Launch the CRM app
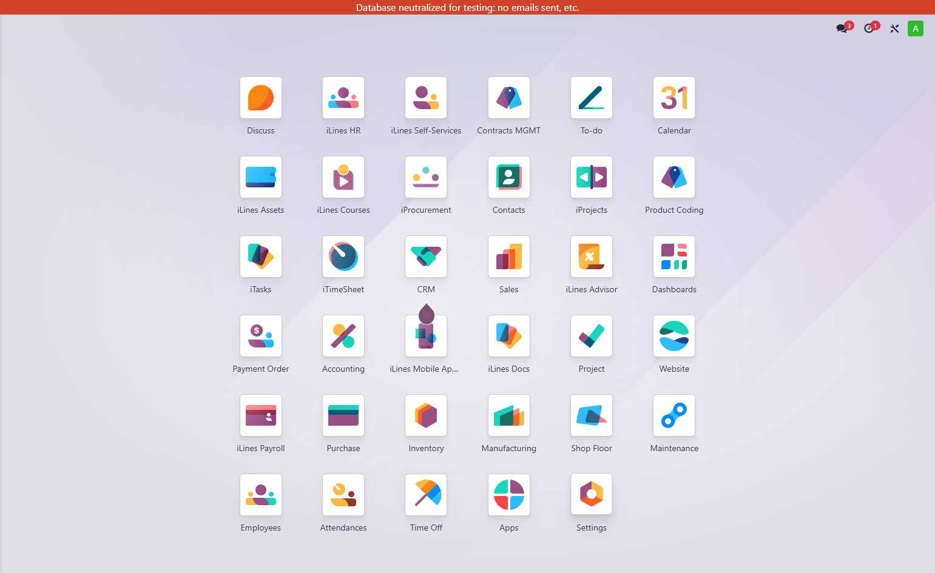 click(426, 256)
